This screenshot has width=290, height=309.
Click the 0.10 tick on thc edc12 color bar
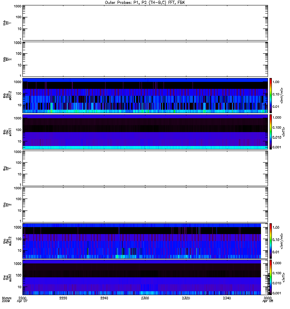click(276, 239)
